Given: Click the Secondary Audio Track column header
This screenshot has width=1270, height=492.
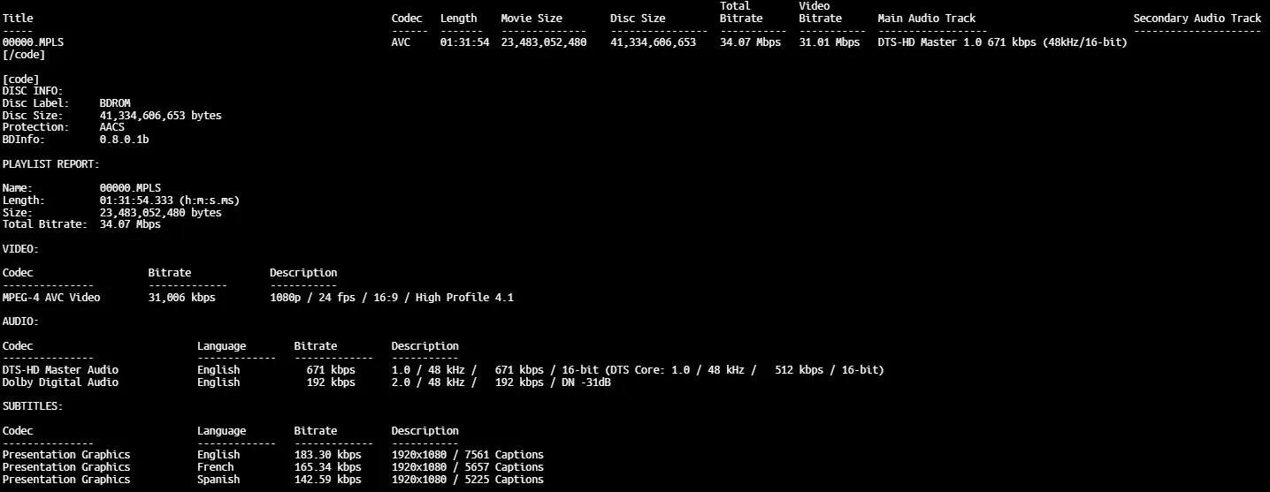Looking at the screenshot, I should click(1197, 18).
